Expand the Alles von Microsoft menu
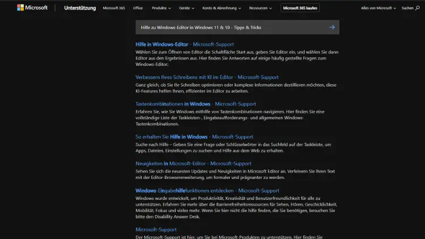 [379, 8]
